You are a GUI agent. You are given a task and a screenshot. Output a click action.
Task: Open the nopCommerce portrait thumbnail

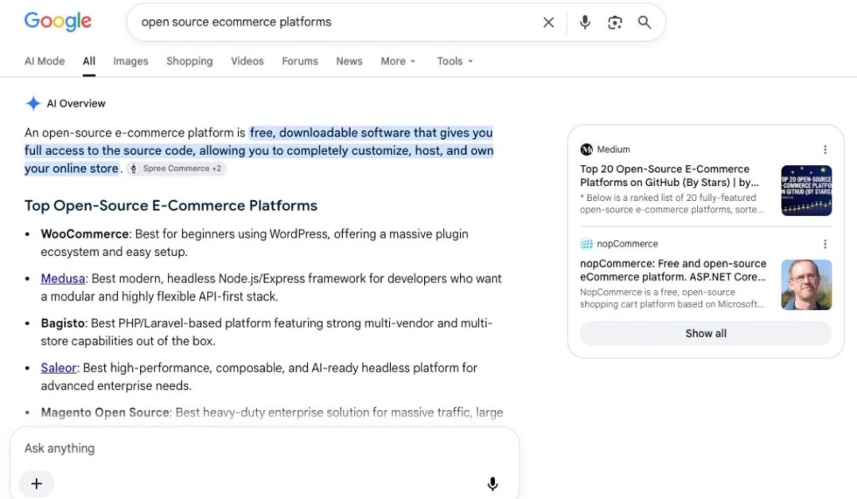coord(806,285)
